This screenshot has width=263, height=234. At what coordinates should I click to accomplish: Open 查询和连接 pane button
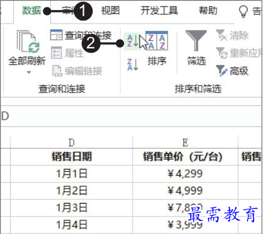81,35
